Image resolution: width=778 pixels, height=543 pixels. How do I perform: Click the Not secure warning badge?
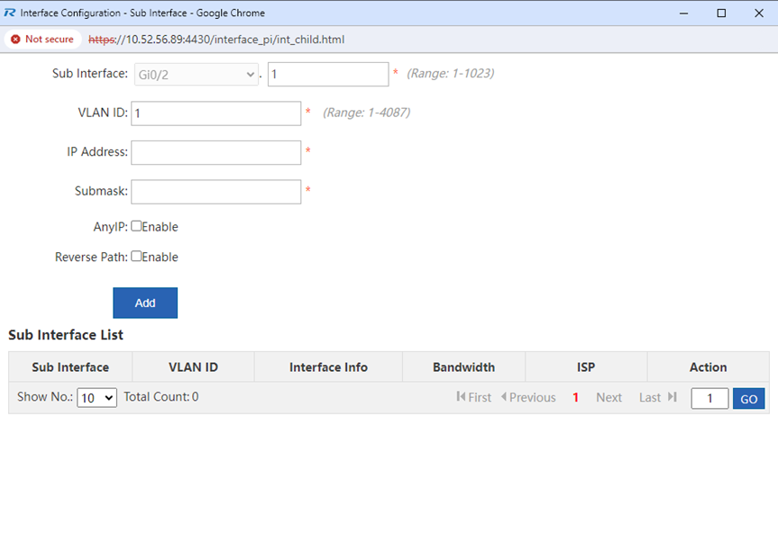(42, 40)
